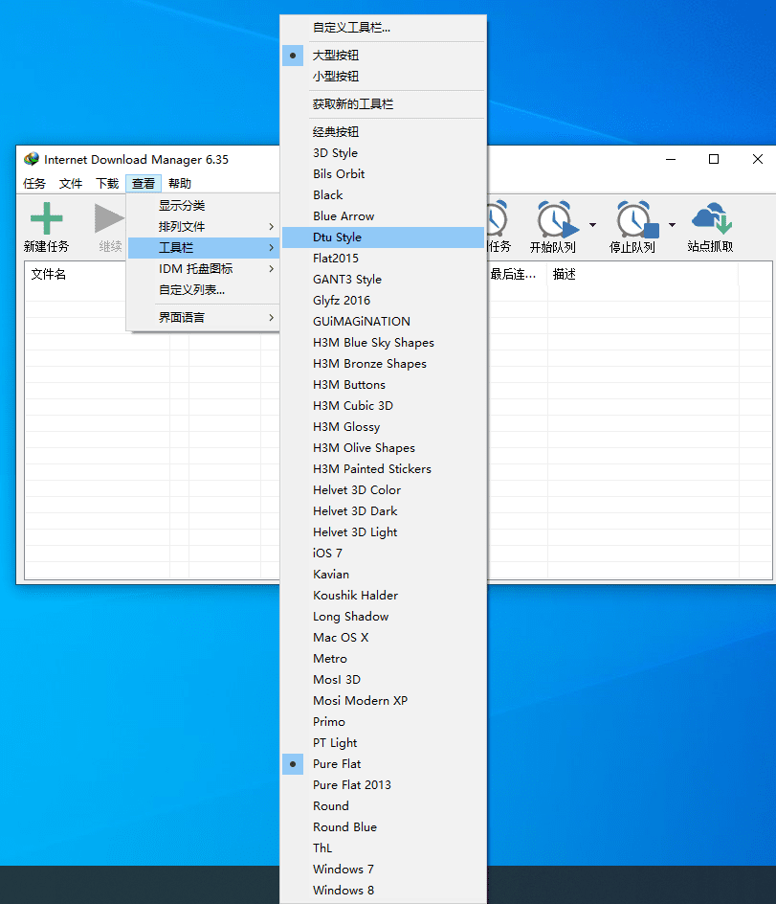776x904 pixels.
Task: Select Pure Flat 2013 theme
Action: click(x=383, y=784)
